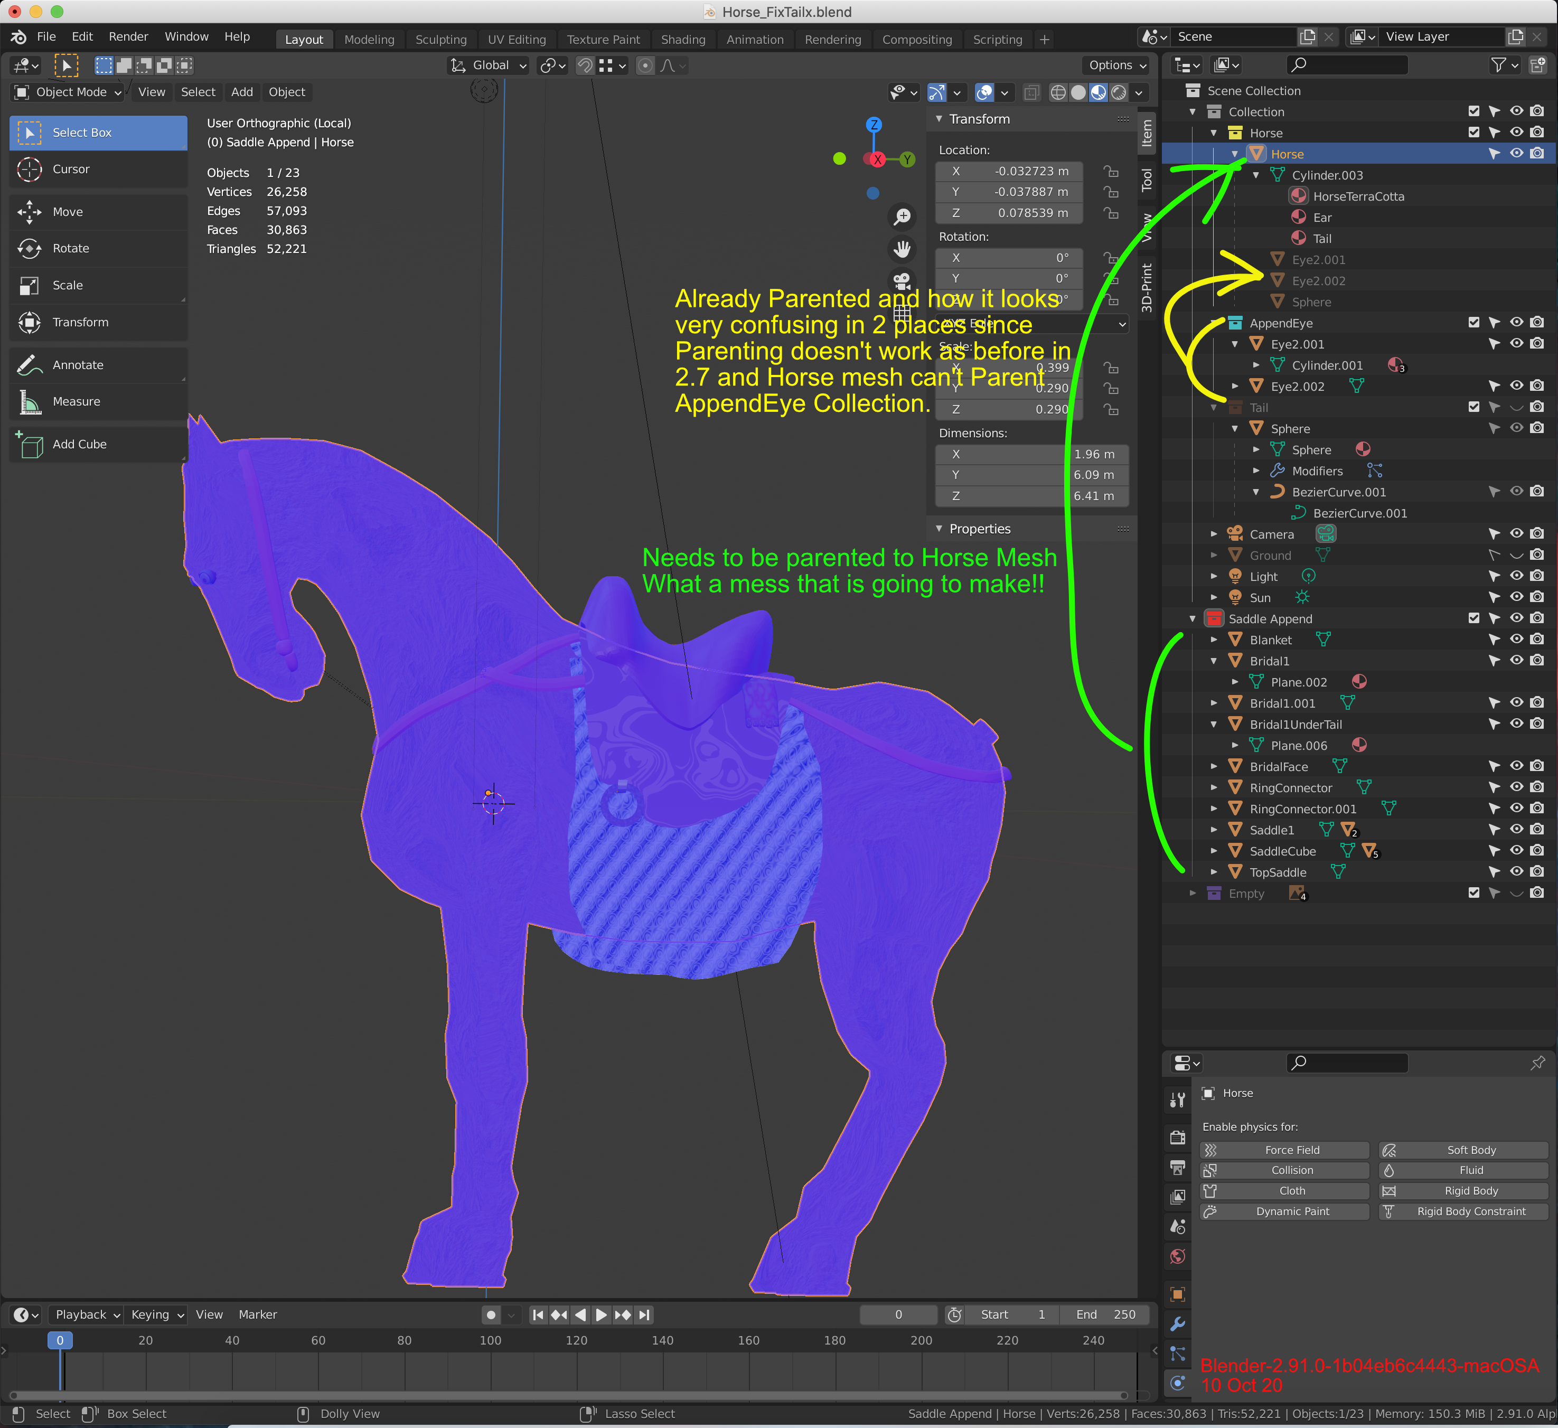Open the Render menu
This screenshot has height=1428, width=1558.
click(128, 36)
